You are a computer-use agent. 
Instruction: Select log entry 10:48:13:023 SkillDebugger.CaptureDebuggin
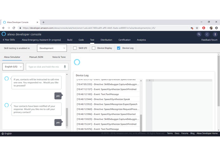pyautogui.click(x=108, y=119)
